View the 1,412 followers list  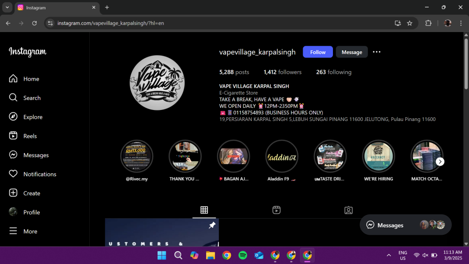point(283,72)
